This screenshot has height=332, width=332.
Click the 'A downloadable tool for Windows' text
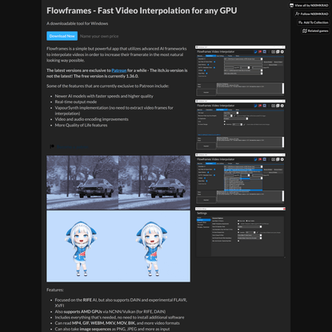click(78, 23)
